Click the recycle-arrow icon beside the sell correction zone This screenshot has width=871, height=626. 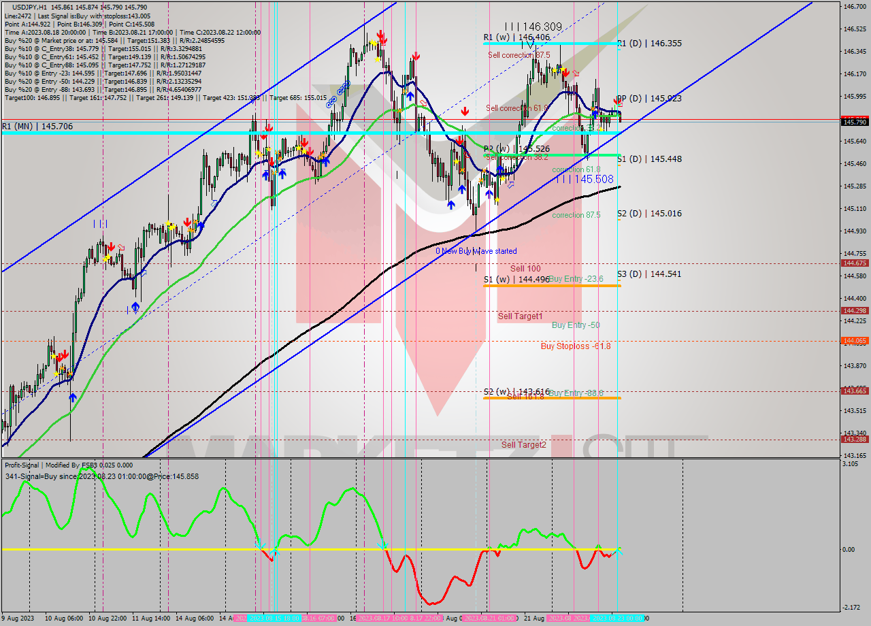(x=576, y=73)
